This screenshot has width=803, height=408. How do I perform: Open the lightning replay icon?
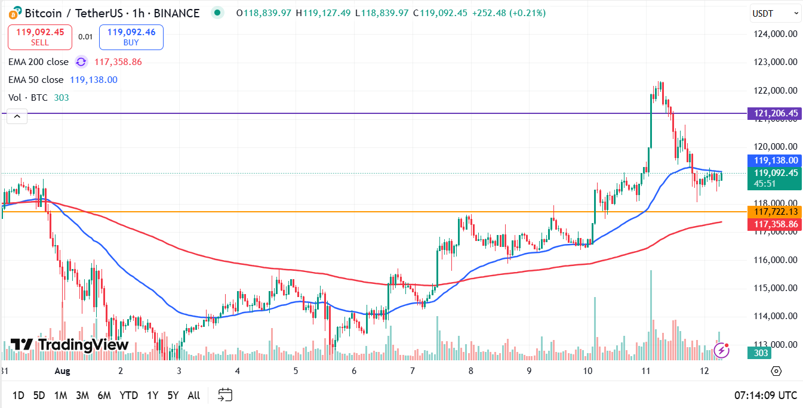pos(722,350)
